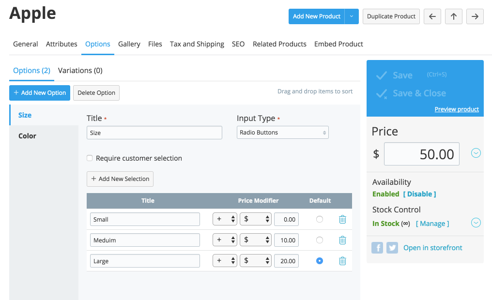Open Input Type Radio Buttons dropdown
Screen dimensions: 492x300
click(x=283, y=132)
